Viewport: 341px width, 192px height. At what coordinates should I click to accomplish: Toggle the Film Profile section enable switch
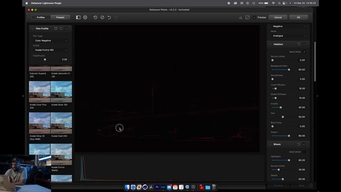click(x=66, y=28)
